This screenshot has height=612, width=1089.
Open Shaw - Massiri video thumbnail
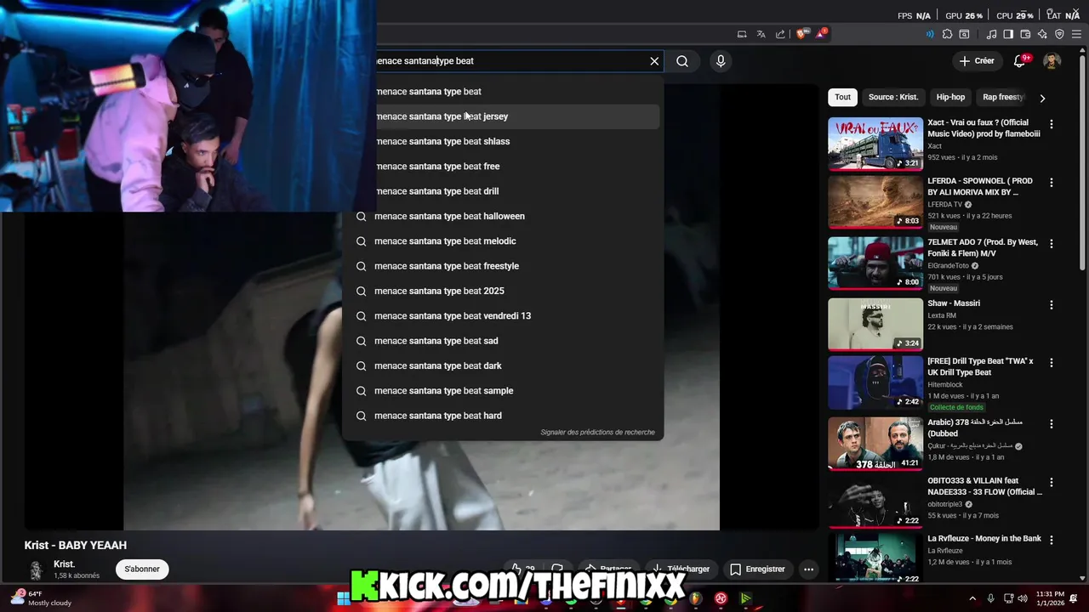tap(875, 324)
